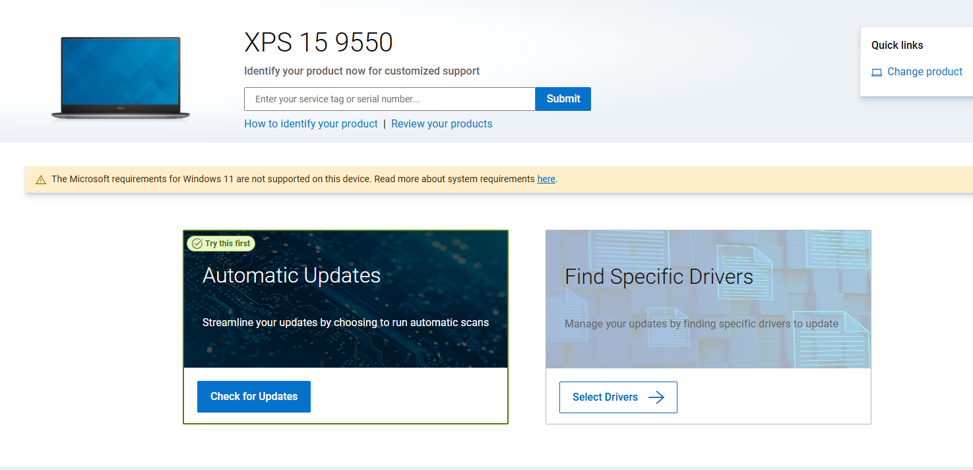Follow the 'here' system requirements link
The height and width of the screenshot is (470, 973).
(x=546, y=179)
